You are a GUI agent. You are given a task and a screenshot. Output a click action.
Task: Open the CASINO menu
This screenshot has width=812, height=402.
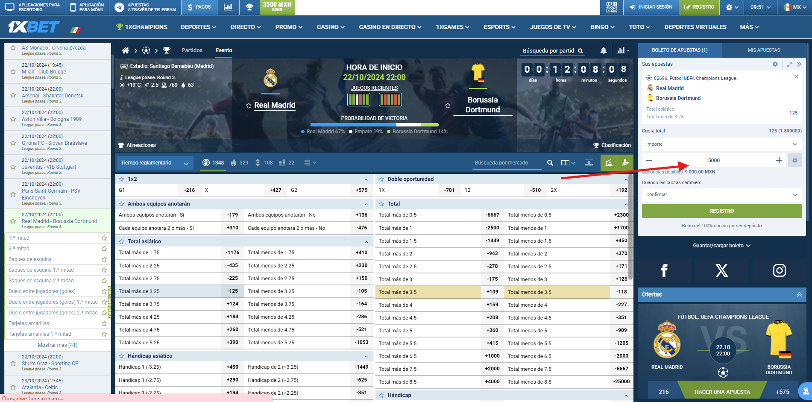point(331,27)
